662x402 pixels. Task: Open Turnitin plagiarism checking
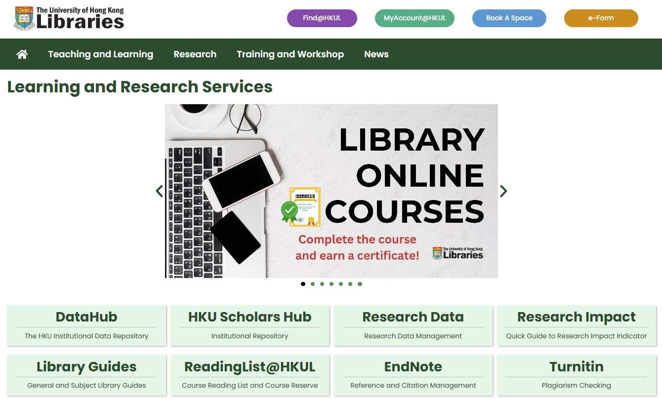(x=576, y=375)
